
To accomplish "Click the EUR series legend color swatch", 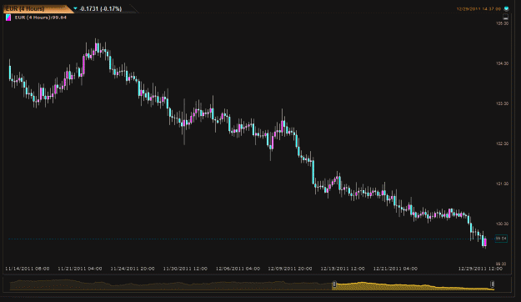I will pyautogui.click(x=8, y=18).
